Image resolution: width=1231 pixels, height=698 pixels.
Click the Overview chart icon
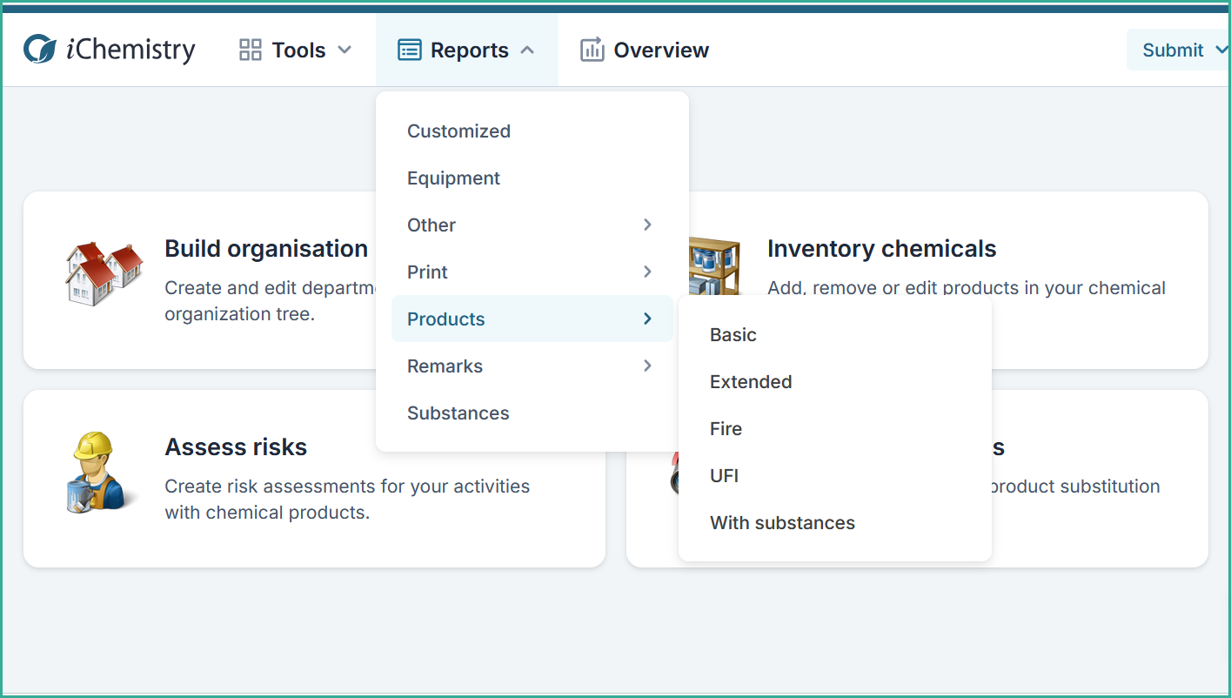592,50
